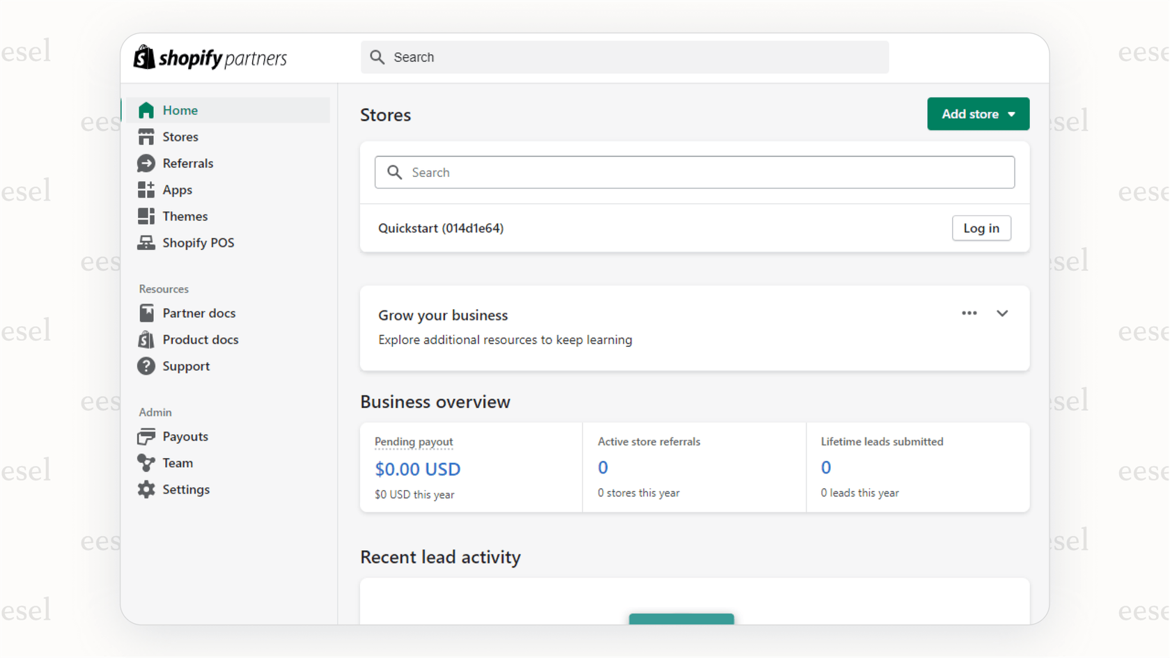Image resolution: width=1170 pixels, height=658 pixels.
Task: Open Support using the question mark icon
Action: point(146,366)
